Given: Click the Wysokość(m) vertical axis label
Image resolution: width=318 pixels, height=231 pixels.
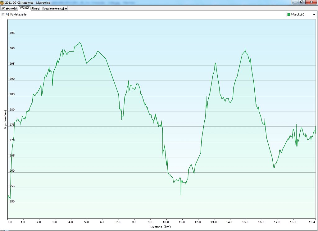Looking at the screenshot, I should tap(5, 120).
